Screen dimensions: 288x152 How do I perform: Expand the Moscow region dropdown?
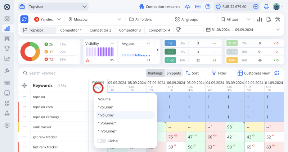[95, 19]
